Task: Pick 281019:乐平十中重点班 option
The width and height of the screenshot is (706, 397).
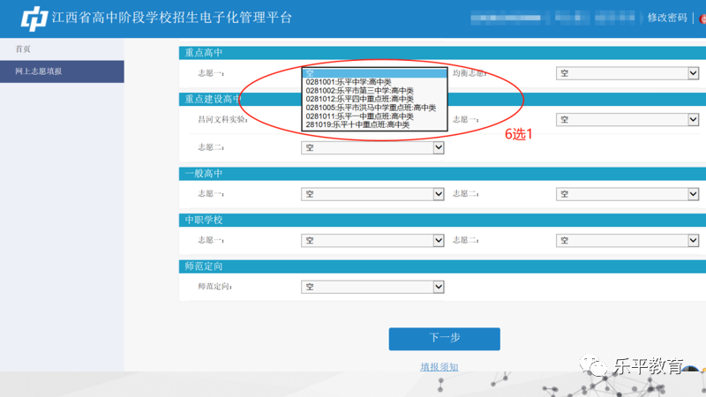Action: coord(357,125)
